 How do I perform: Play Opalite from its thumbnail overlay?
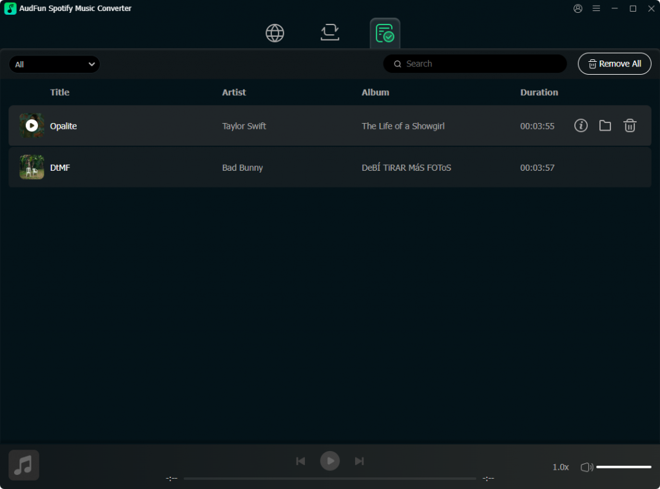coord(32,126)
